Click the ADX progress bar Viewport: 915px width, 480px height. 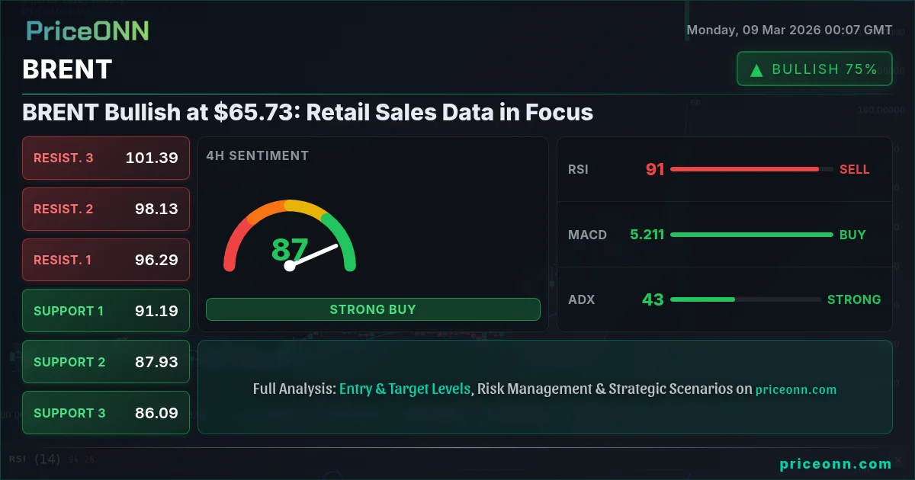[746, 299]
